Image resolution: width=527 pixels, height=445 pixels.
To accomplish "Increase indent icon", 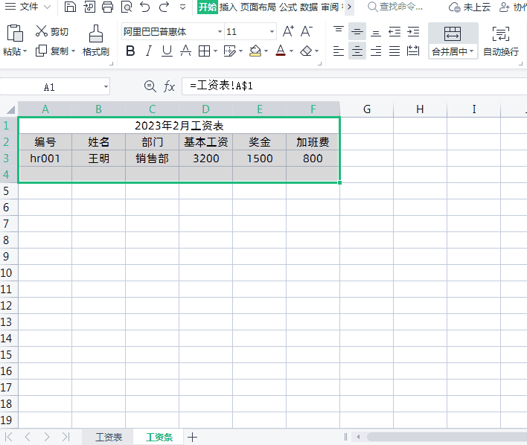I will (413, 32).
